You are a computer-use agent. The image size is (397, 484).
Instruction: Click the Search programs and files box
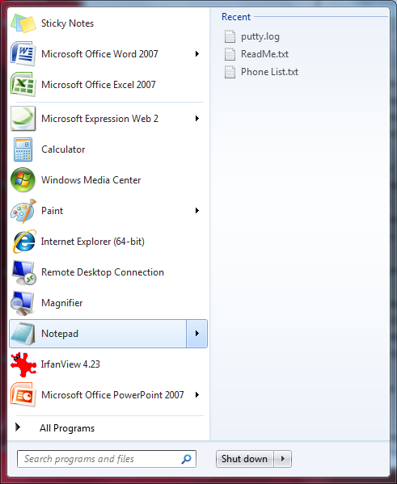[107, 459]
